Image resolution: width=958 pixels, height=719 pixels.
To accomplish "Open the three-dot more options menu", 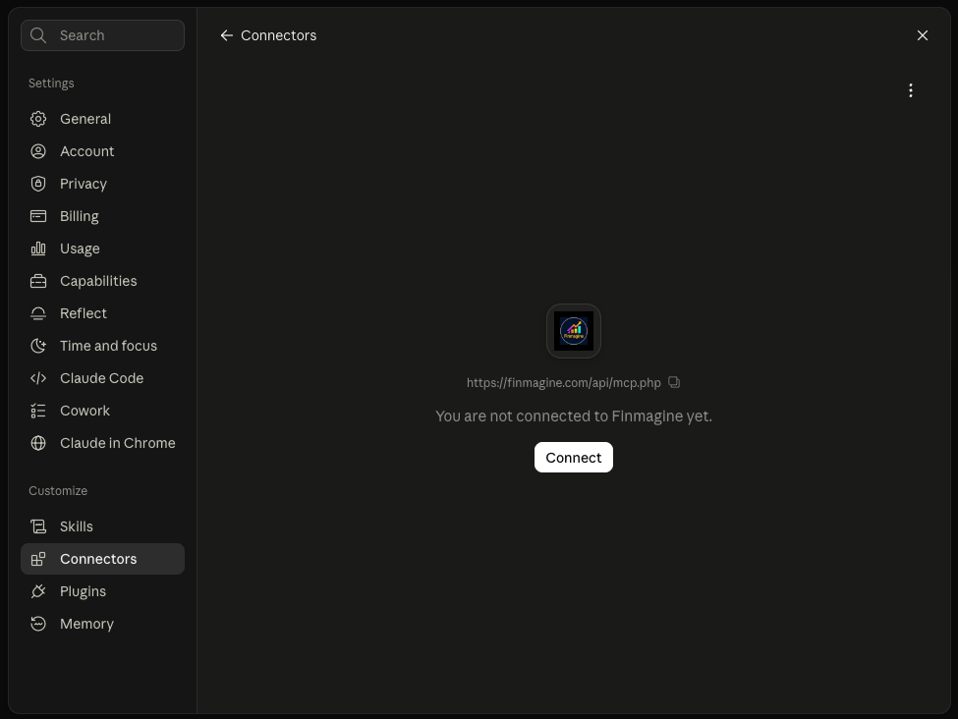I will [910, 90].
